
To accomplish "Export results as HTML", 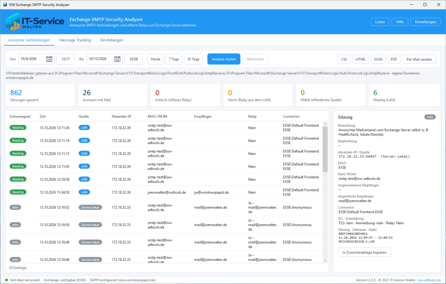I will pos(361,59).
